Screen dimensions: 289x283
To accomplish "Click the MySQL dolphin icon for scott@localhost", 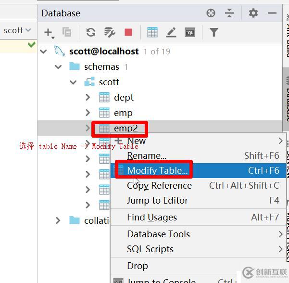I will pos(59,51).
